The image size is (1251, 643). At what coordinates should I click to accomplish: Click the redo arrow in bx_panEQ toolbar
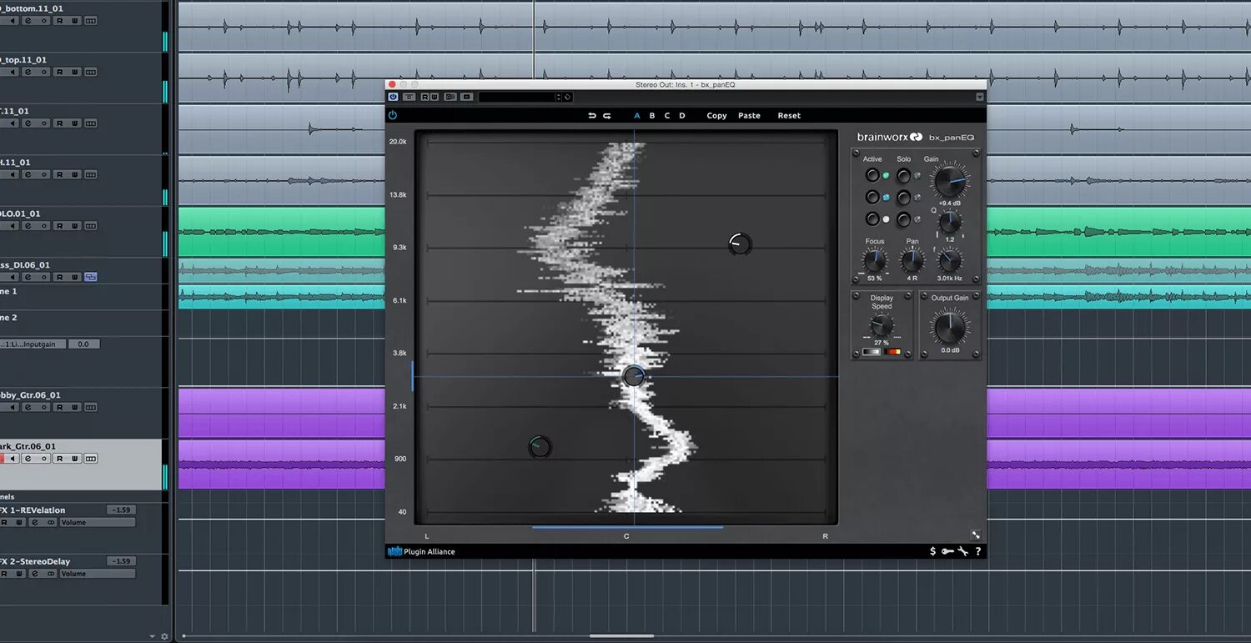pos(607,116)
